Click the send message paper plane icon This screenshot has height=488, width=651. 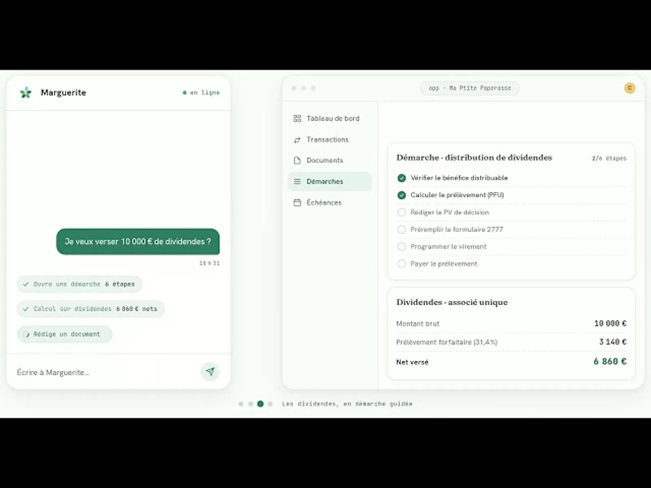(x=210, y=371)
